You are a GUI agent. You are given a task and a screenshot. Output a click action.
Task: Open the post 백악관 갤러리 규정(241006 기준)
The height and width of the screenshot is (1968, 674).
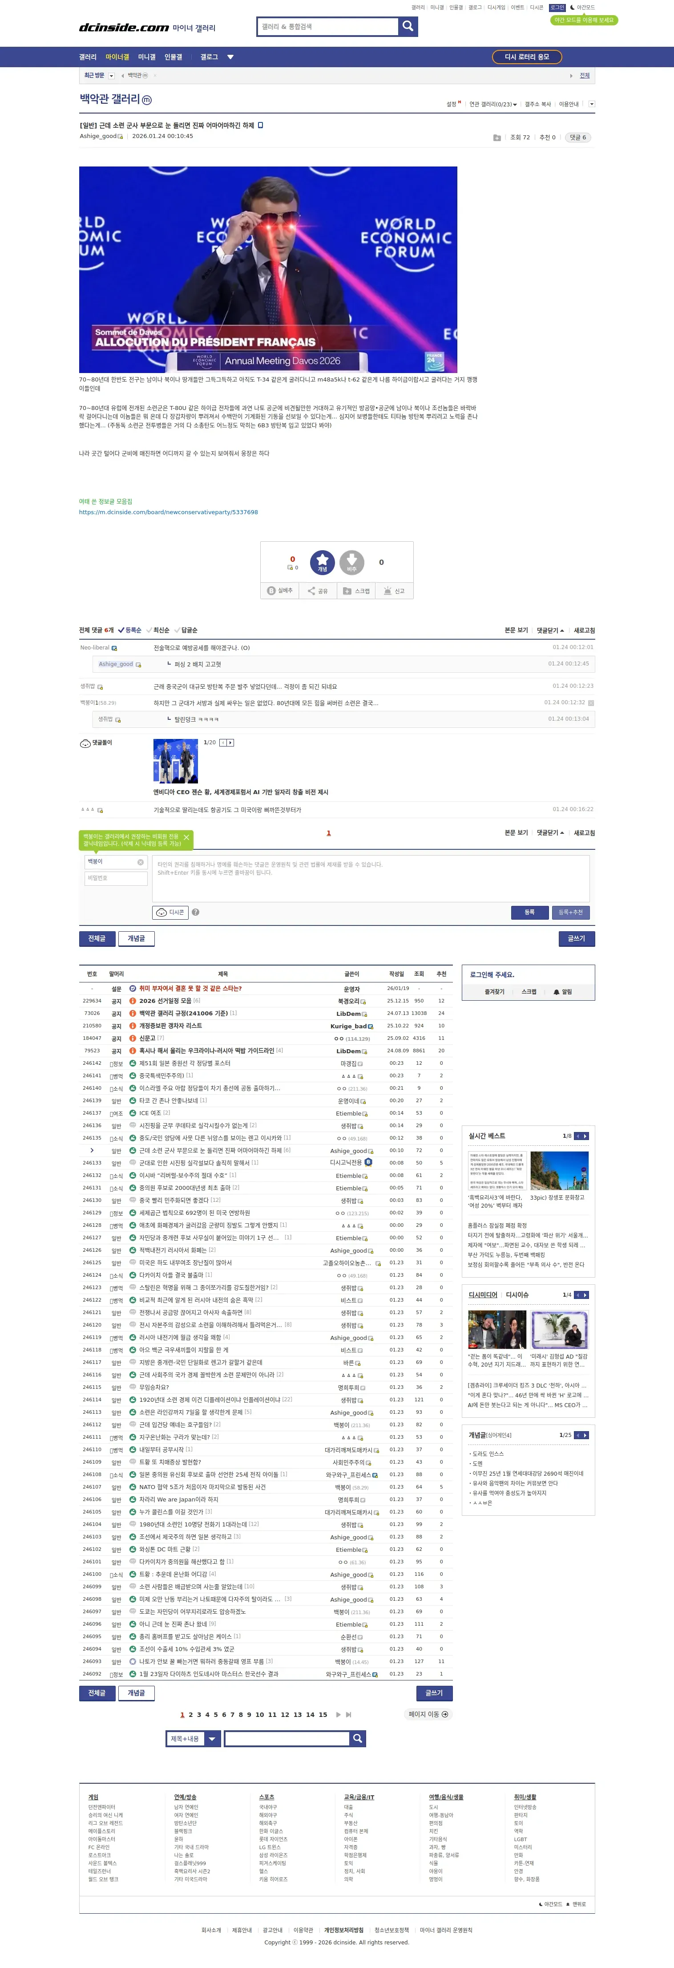[183, 1013]
